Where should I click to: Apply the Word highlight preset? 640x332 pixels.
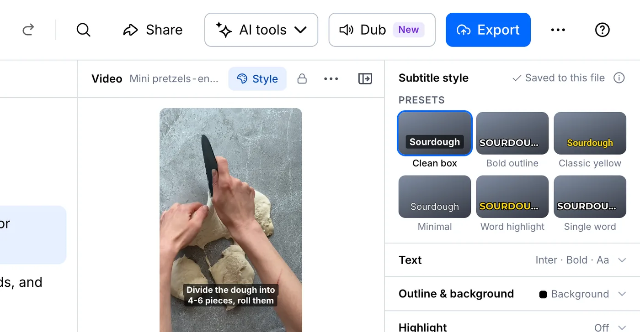(x=512, y=203)
